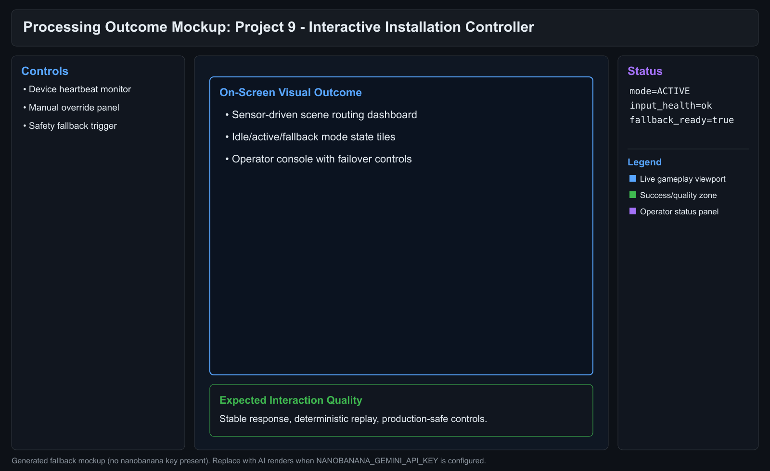Toggle the mode=ACTIVE status line
770x471 pixels.
point(659,91)
